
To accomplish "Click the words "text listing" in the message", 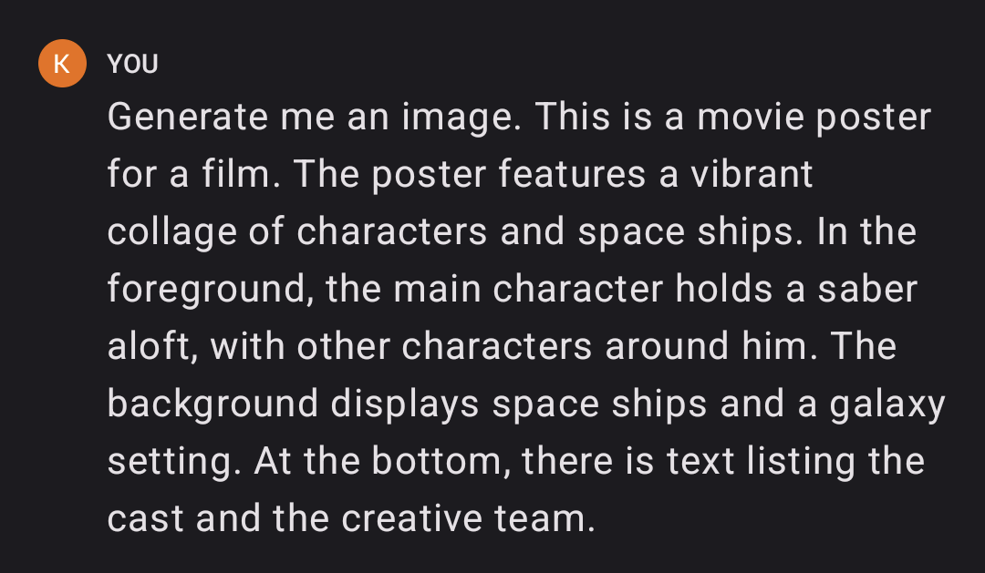I will tap(761, 461).
